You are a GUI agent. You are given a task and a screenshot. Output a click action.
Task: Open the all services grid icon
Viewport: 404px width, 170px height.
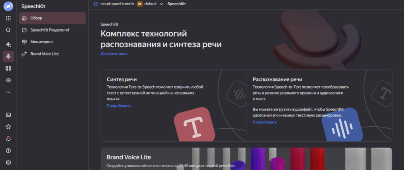tap(8, 18)
